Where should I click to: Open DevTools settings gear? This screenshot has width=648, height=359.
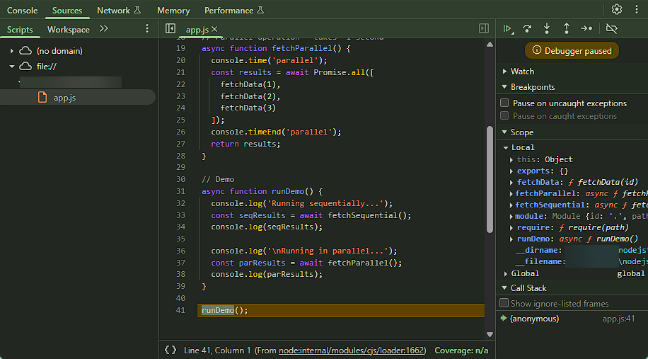[x=617, y=10]
